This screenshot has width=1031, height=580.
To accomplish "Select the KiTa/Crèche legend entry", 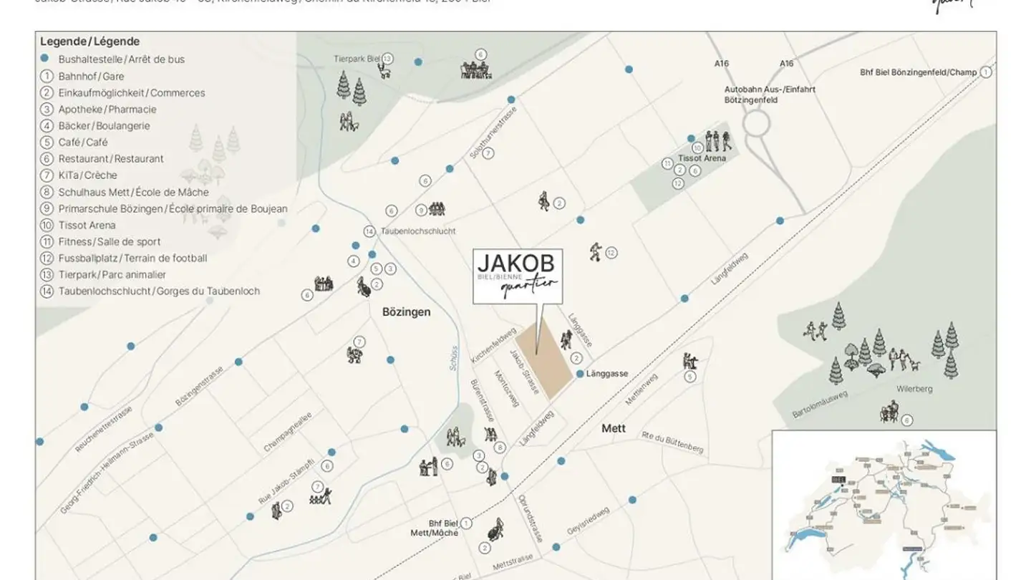I will coord(79,175).
